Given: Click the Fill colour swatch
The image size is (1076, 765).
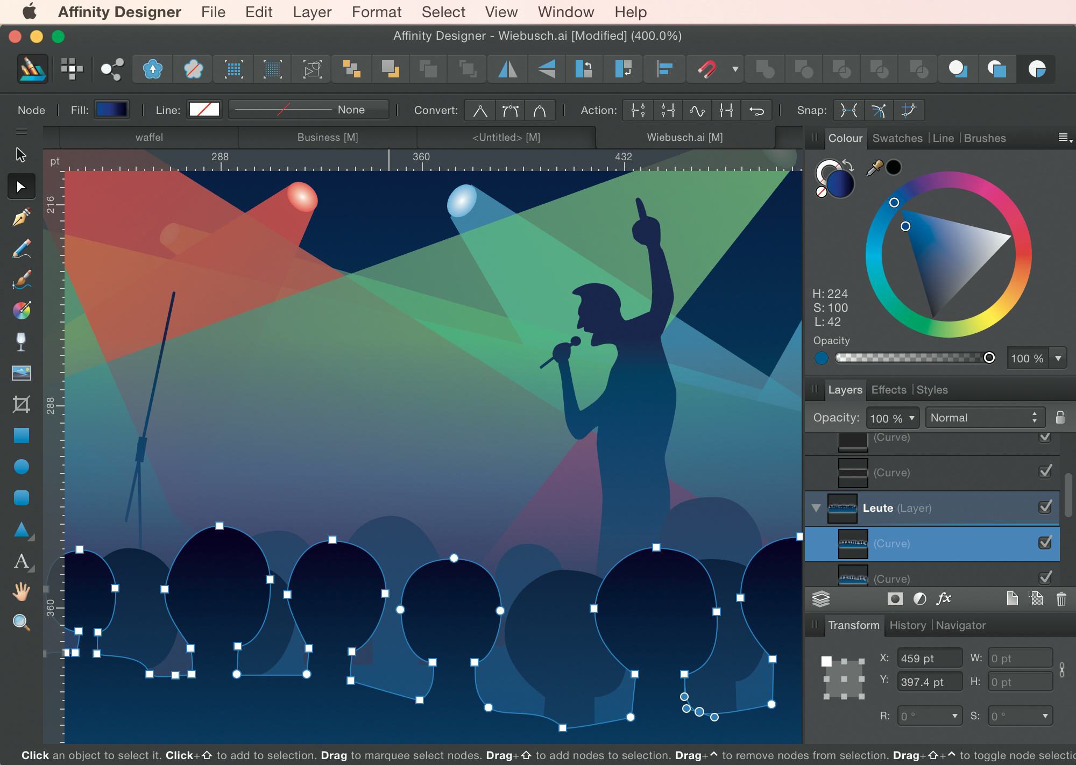Looking at the screenshot, I should pyautogui.click(x=112, y=110).
